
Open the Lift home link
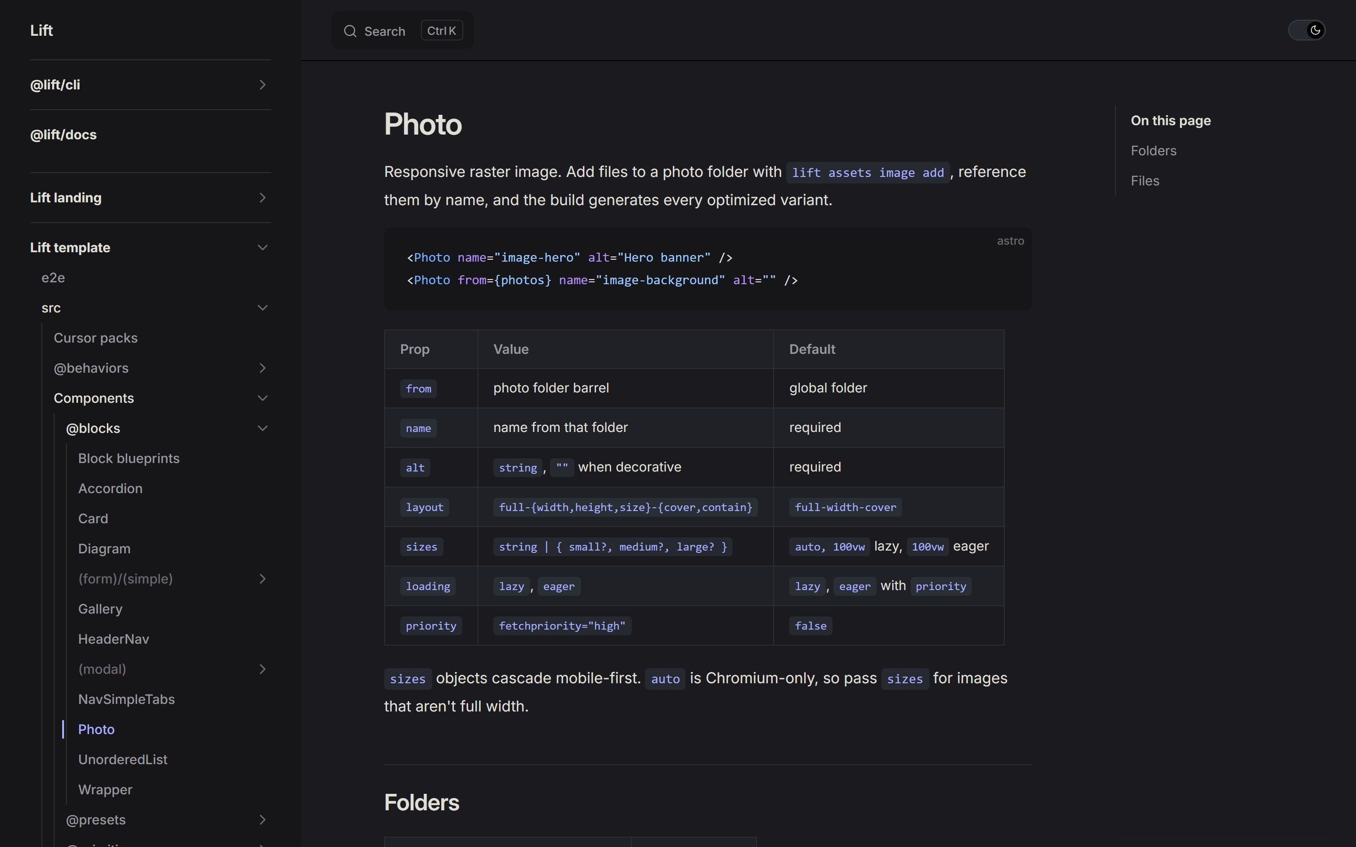tap(41, 30)
